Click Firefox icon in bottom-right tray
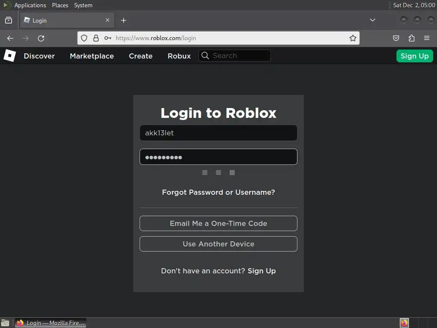The height and width of the screenshot is (328, 437). point(404,323)
